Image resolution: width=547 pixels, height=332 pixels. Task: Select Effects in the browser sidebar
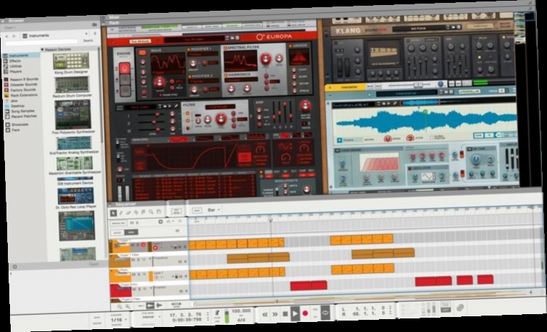[x=15, y=61]
